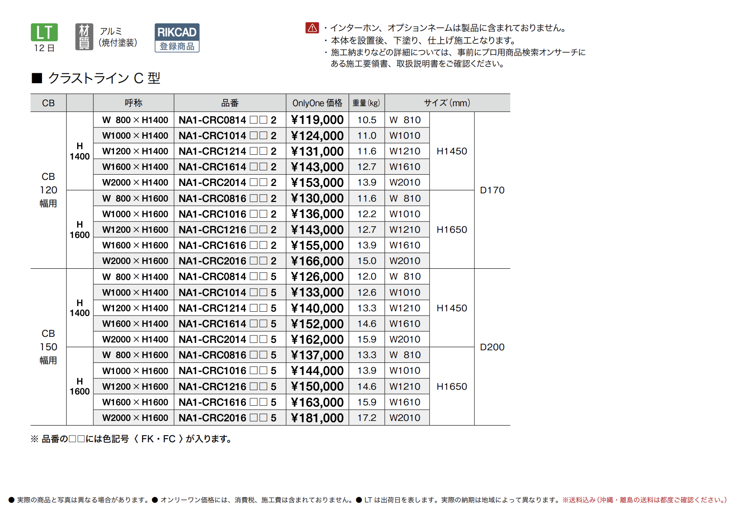This screenshot has width=738, height=515.
Task: Click the weight value 10.5
Action: pyautogui.click(x=367, y=120)
